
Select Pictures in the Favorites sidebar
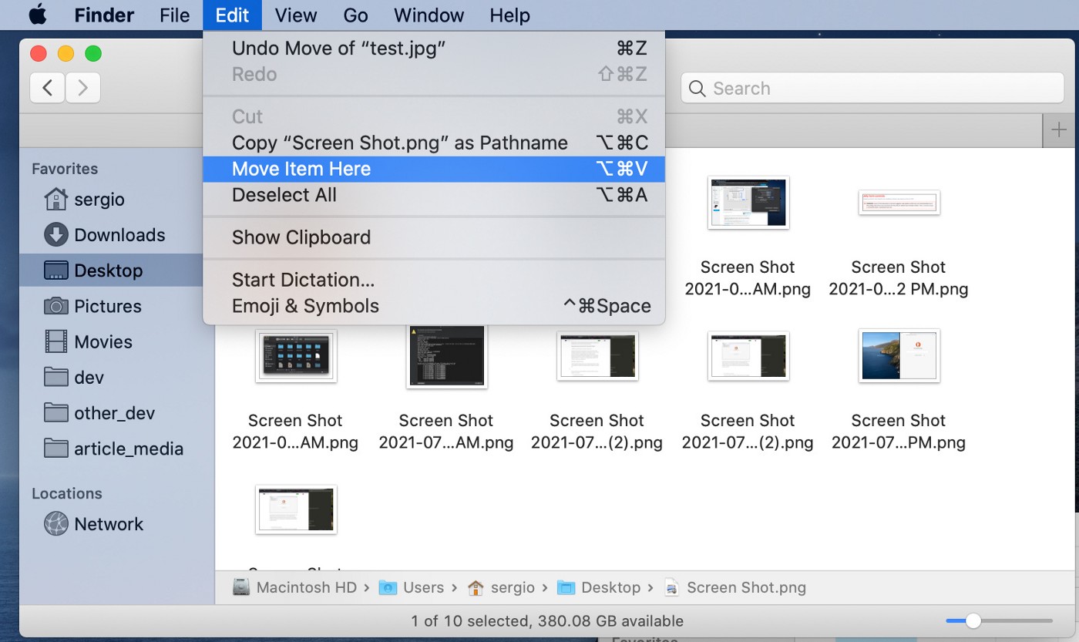[x=107, y=306]
